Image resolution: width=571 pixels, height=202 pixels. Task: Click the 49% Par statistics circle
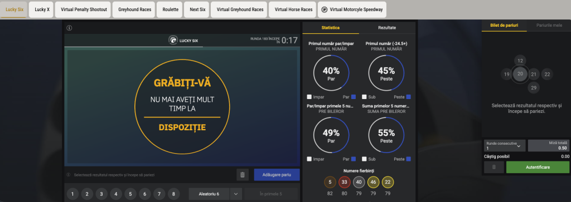(x=331, y=135)
